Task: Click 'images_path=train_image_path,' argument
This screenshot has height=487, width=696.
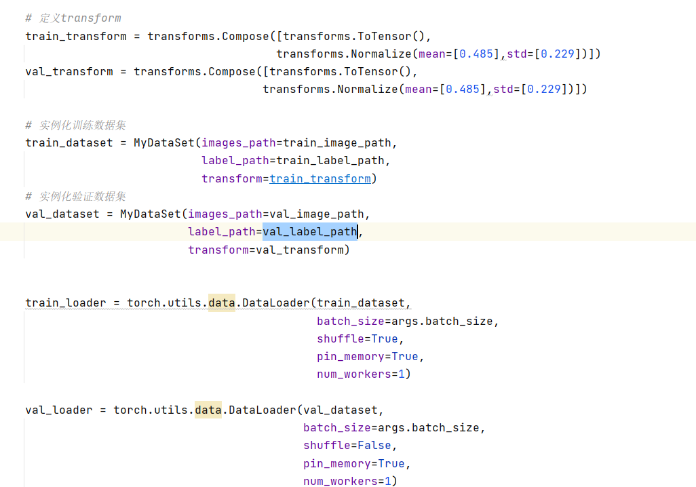Action: click(300, 143)
